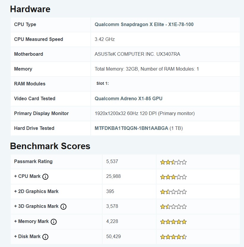Image resolution: width=244 pixels, height=247 pixels.
Task: Click the Slot 1 RAM module label
Action: point(103,84)
